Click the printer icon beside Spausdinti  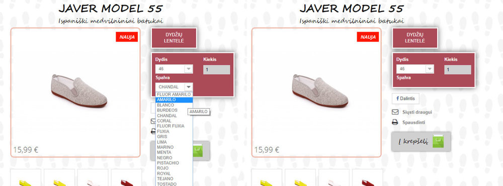pos(395,122)
